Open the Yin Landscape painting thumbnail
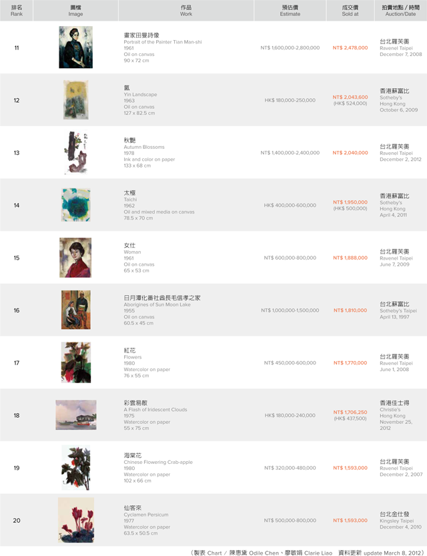This screenshot has width=427, height=556. (76, 99)
